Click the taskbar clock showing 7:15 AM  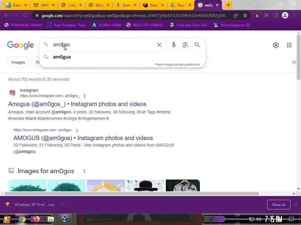pyautogui.click(x=273, y=219)
